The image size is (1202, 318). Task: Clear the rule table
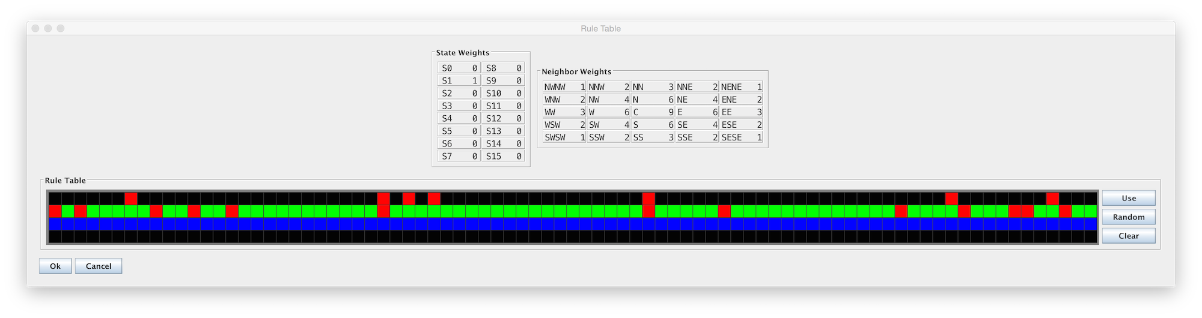pyautogui.click(x=1129, y=236)
